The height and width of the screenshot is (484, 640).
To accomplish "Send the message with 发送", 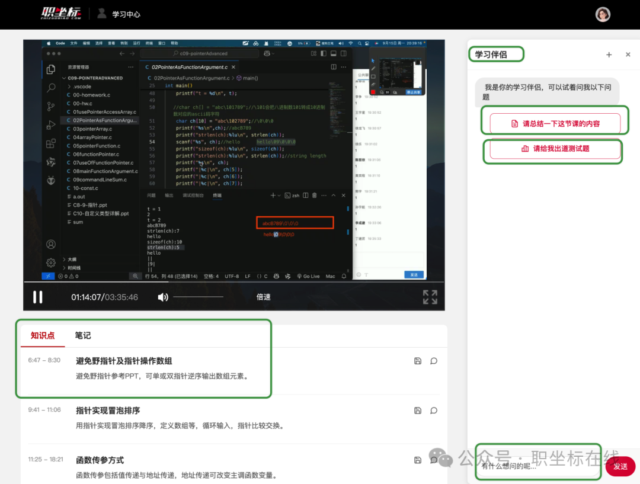I will point(620,466).
